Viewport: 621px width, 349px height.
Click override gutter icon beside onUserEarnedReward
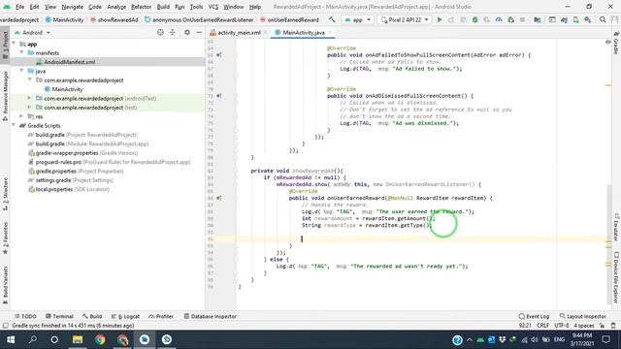218,198
